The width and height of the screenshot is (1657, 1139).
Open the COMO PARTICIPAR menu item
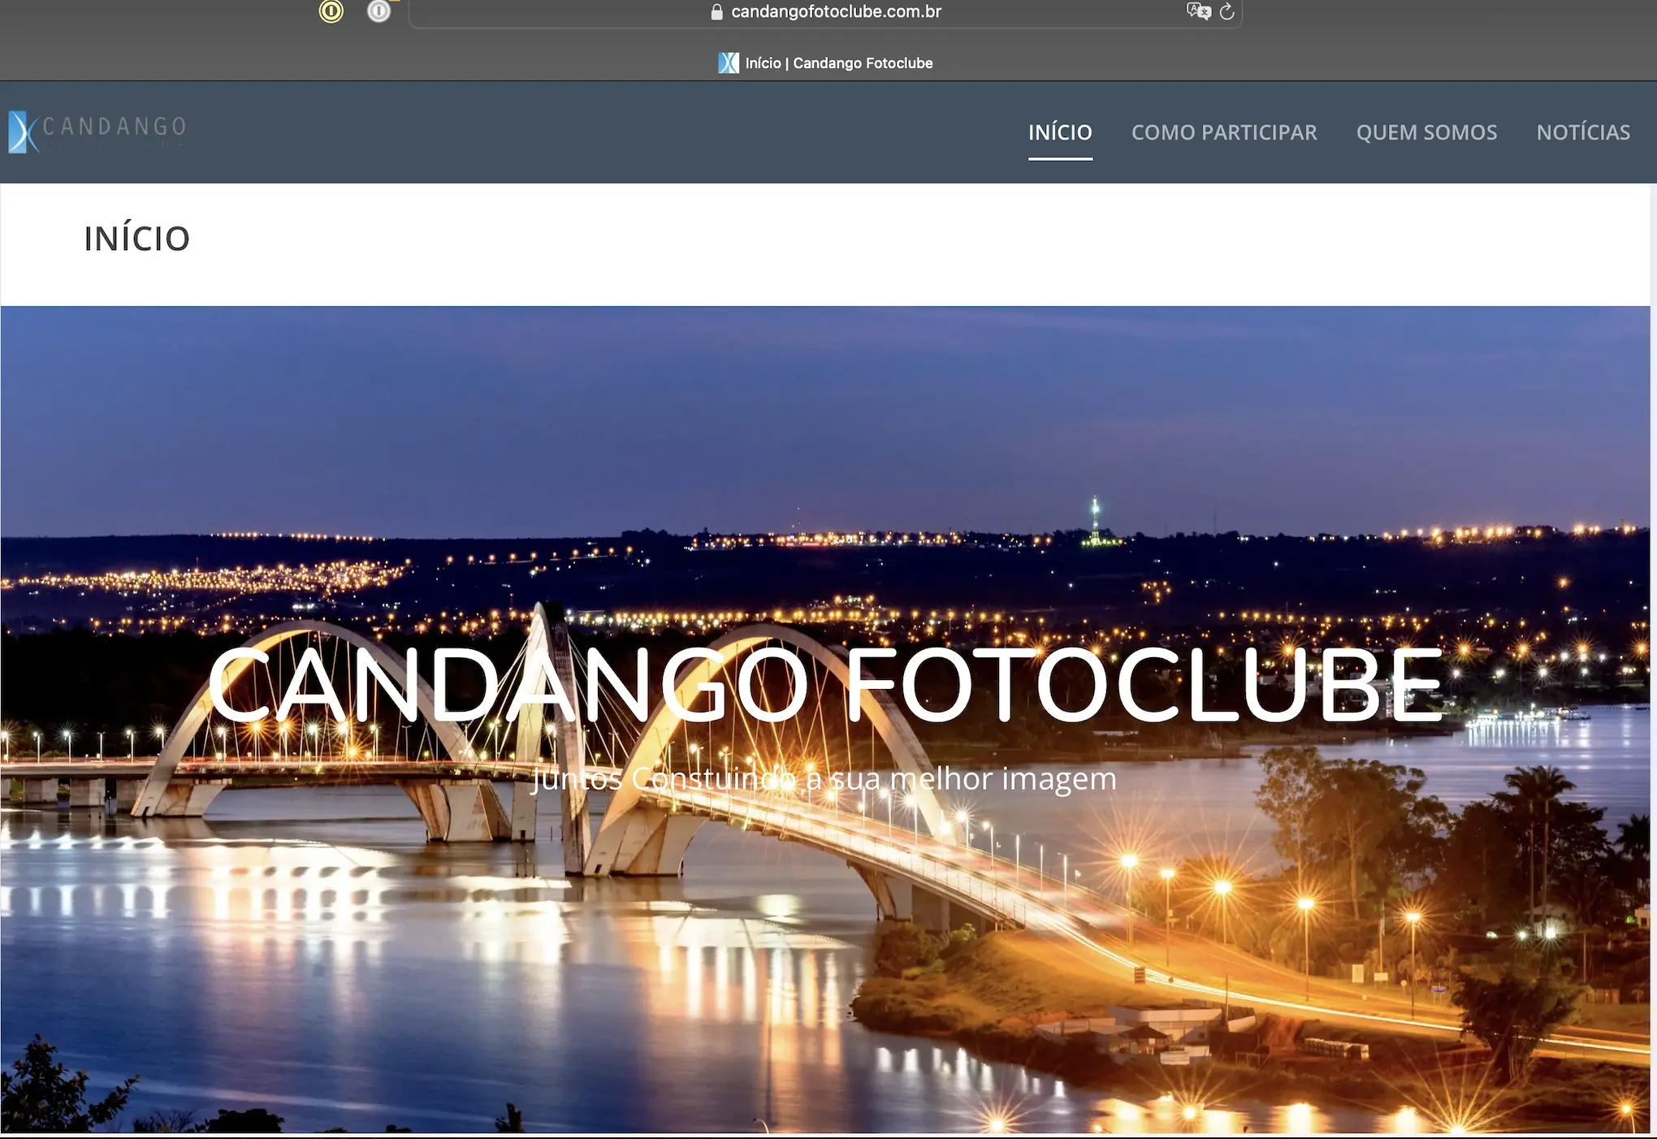pyautogui.click(x=1224, y=132)
